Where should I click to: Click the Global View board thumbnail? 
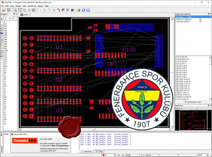point(193,120)
